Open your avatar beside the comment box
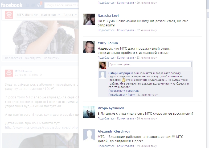 coord(103,65)
